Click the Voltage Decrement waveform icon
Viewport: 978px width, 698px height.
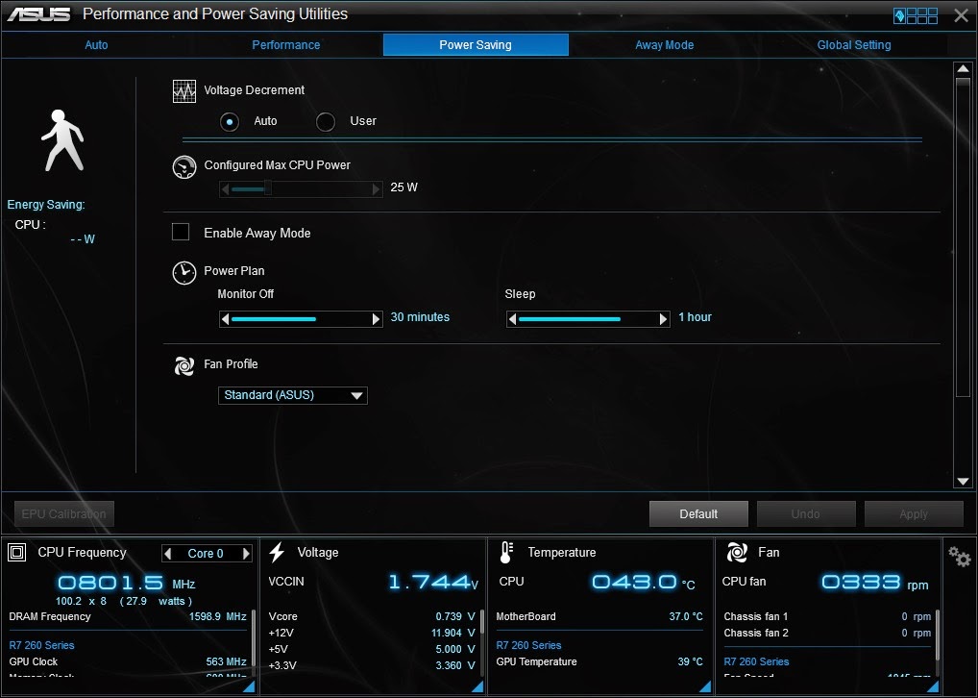(x=184, y=91)
